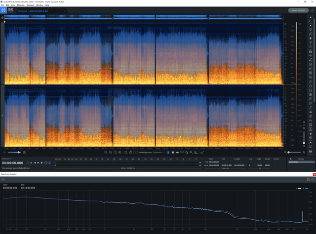316x234 pixels.
Task: Open Spectrum Analyzer help icon
Action: point(313,180)
